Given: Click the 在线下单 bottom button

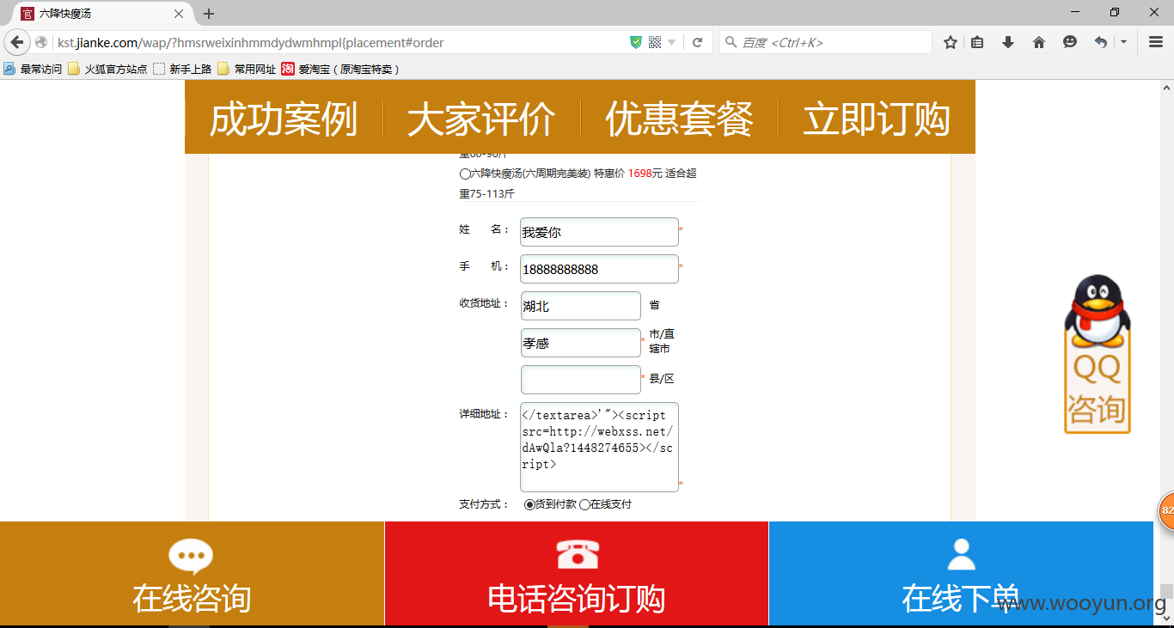Looking at the screenshot, I should (x=961, y=573).
